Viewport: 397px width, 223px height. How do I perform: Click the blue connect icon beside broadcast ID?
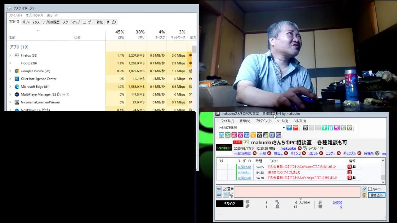(289, 128)
